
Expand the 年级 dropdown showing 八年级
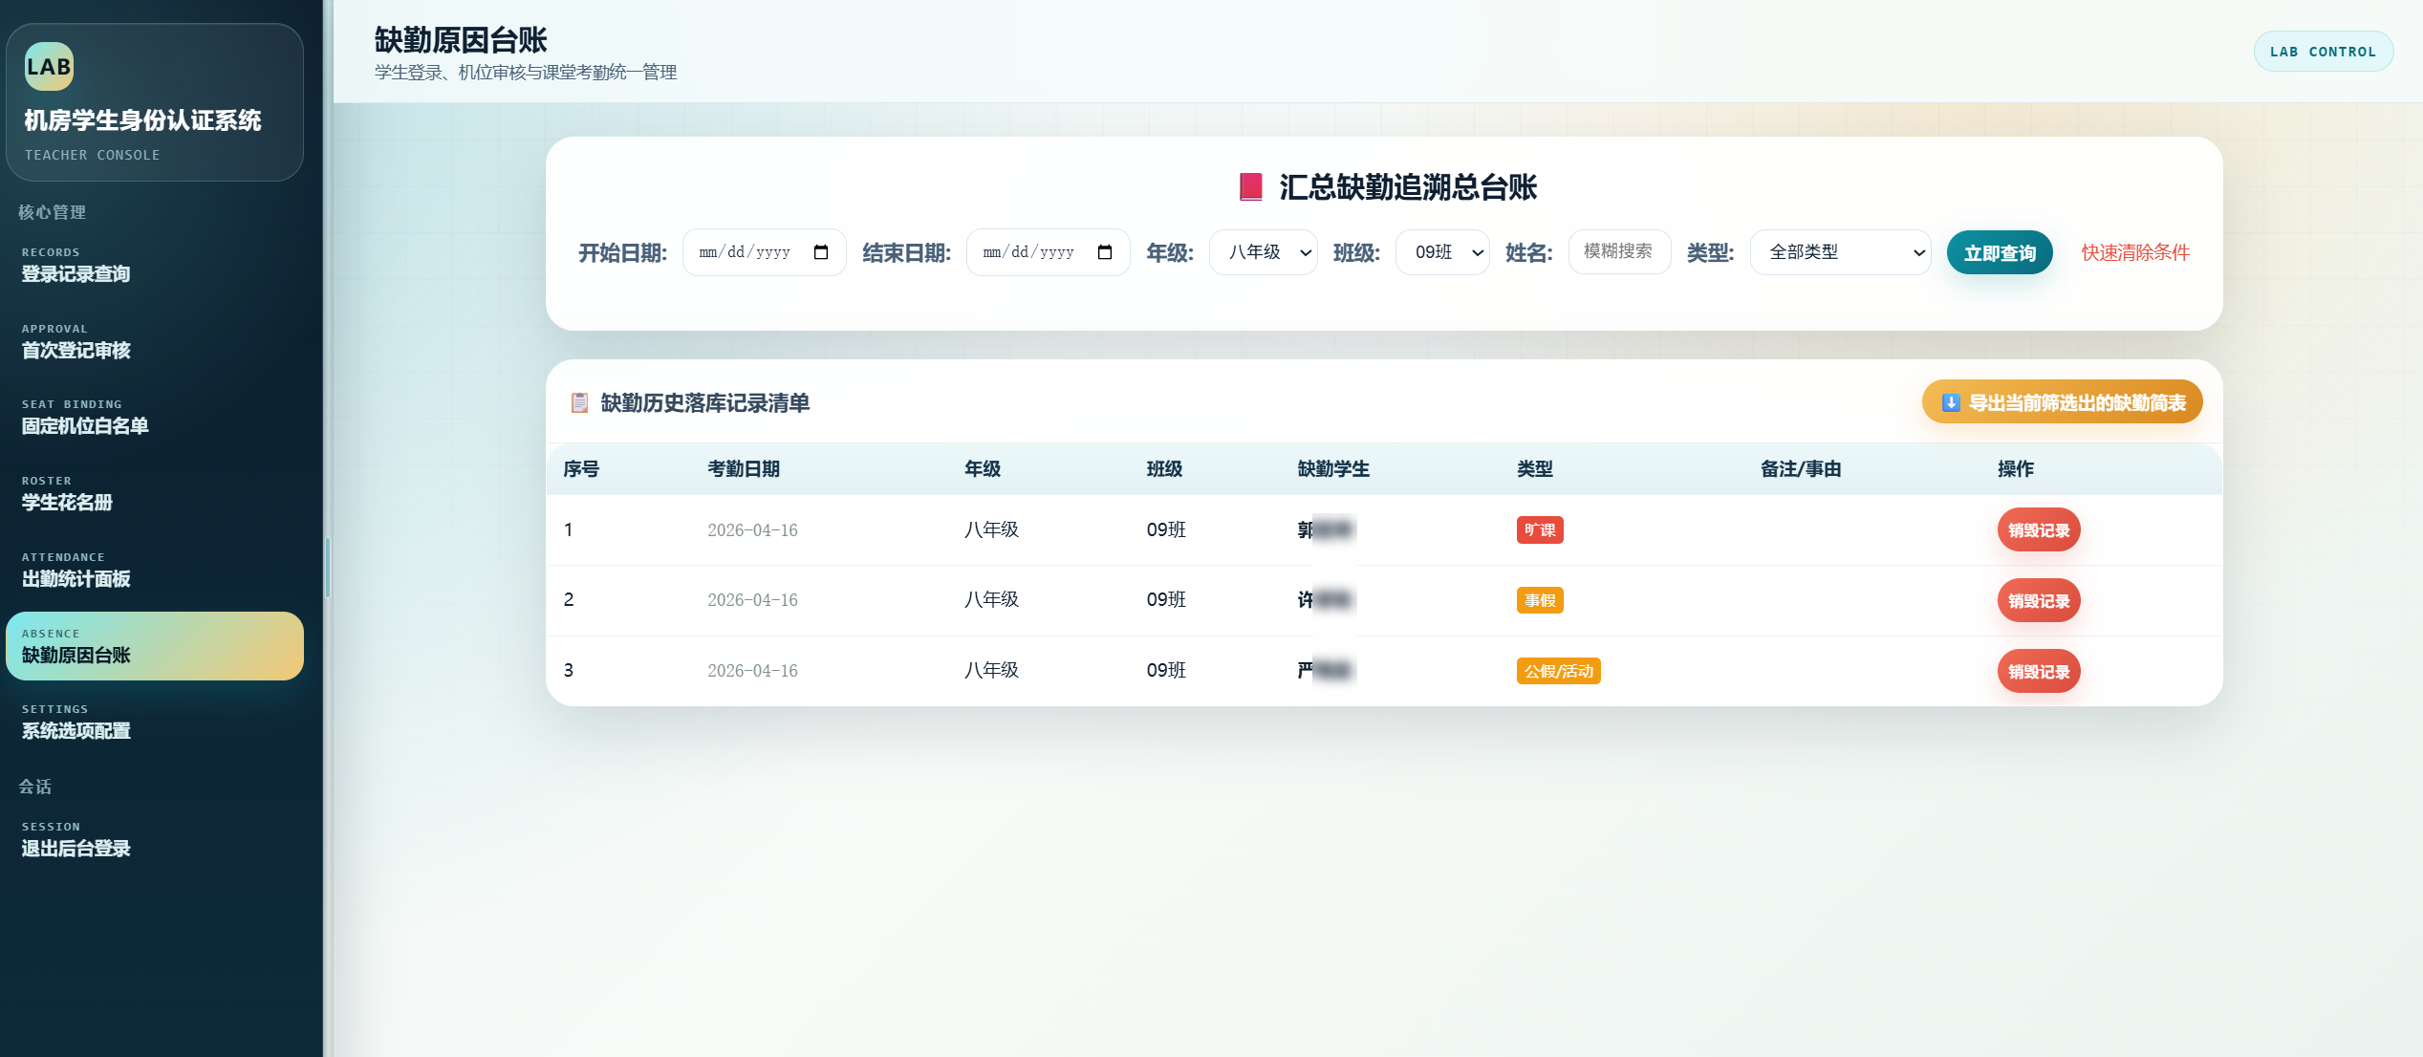click(x=1264, y=252)
